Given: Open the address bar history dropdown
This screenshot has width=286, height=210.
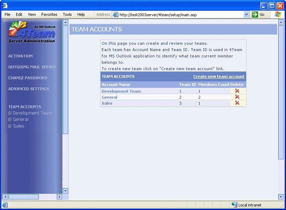Looking at the screenshot, I should [x=246, y=14].
